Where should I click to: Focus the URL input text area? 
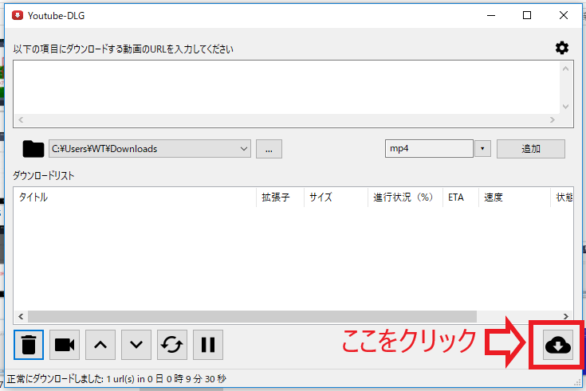click(x=286, y=87)
